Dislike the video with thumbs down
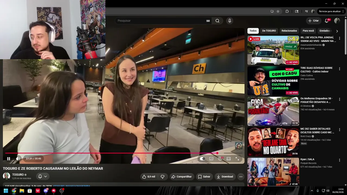The height and width of the screenshot is (195, 347). coord(163,177)
